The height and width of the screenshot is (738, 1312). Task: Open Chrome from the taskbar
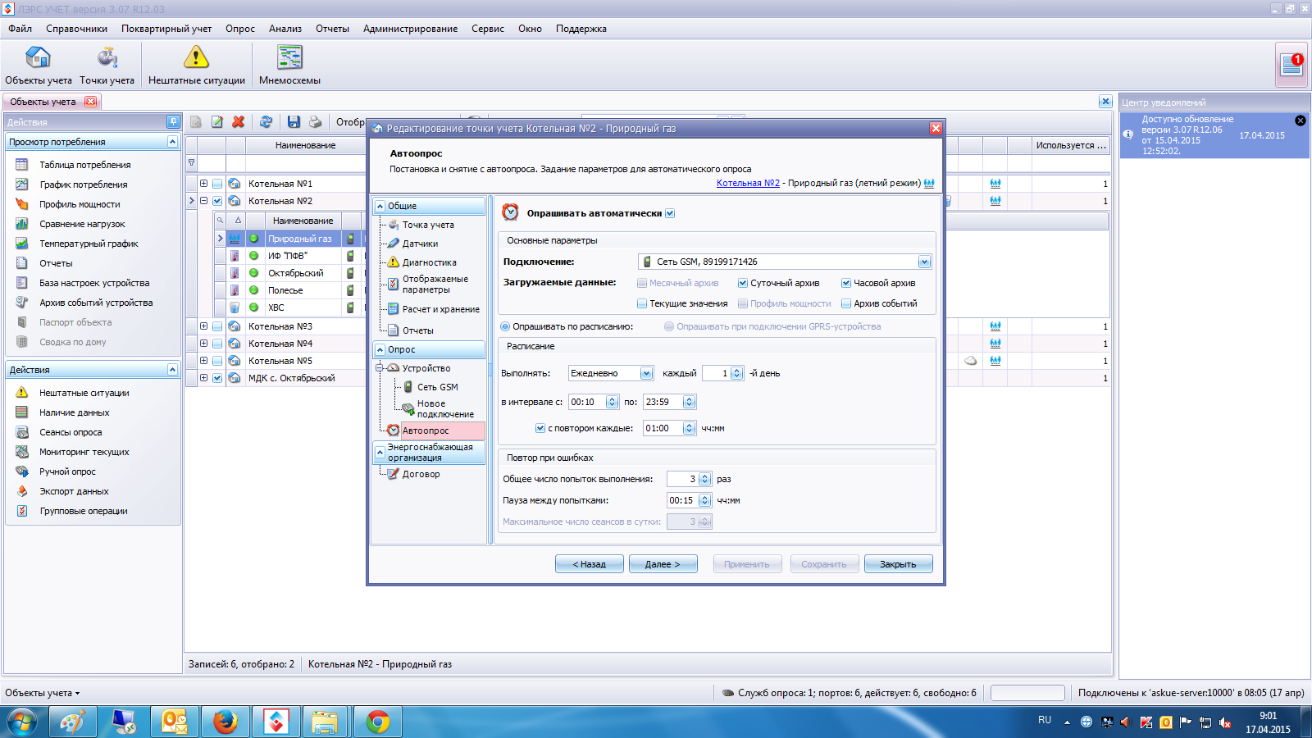377,722
